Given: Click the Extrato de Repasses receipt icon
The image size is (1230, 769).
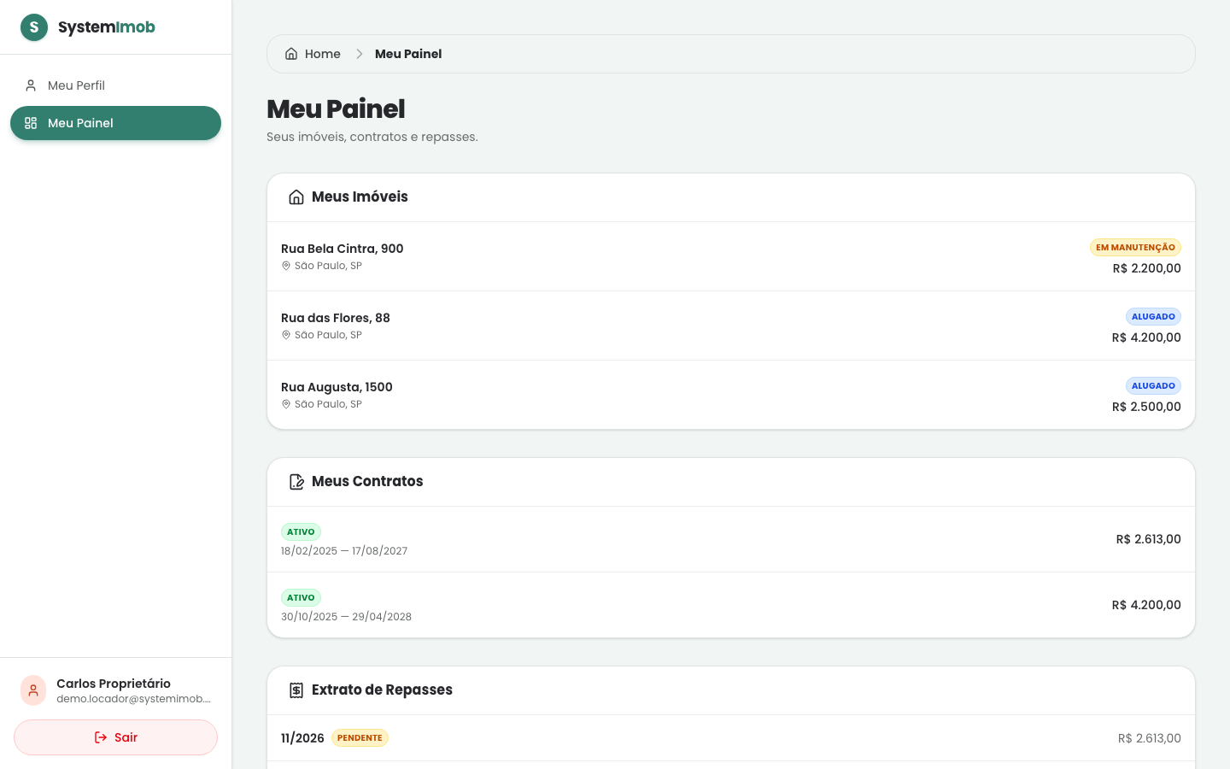Looking at the screenshot, I should point(296,690).
